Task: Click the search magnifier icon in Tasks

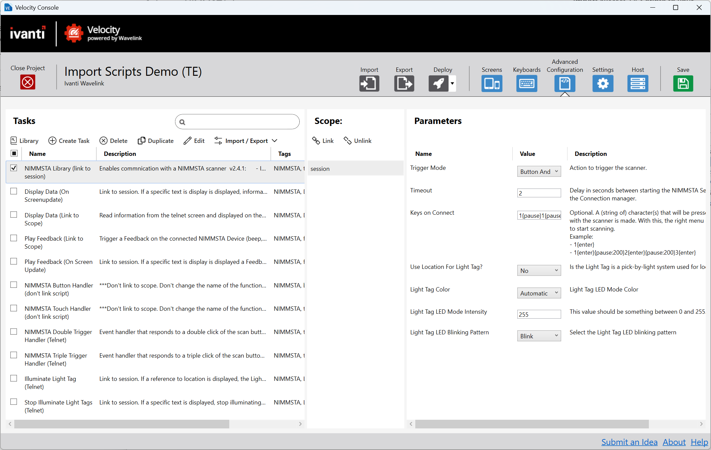Action: 182,122
